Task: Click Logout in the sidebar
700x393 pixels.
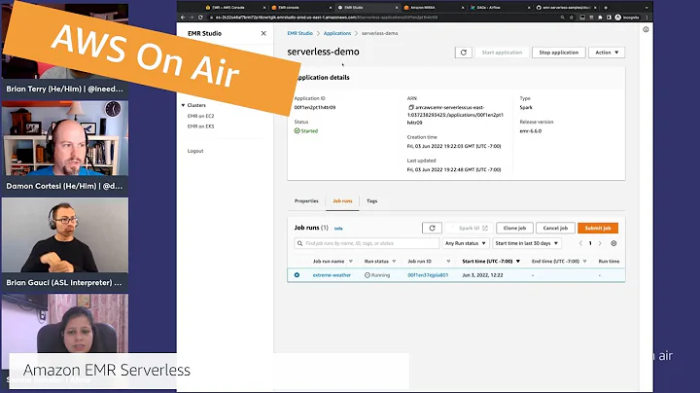Action: tap(195, 151)
